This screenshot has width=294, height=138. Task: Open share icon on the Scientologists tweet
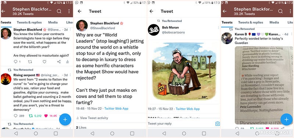point(59,61)
